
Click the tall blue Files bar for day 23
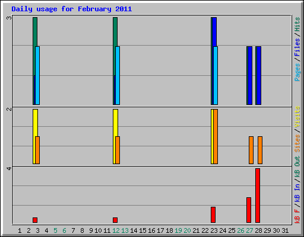(x=214, y=31)
